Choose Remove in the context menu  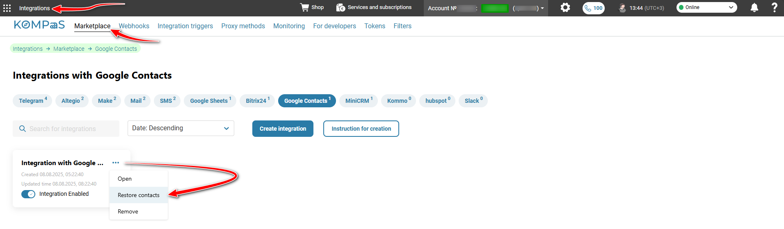coord(139,211)
